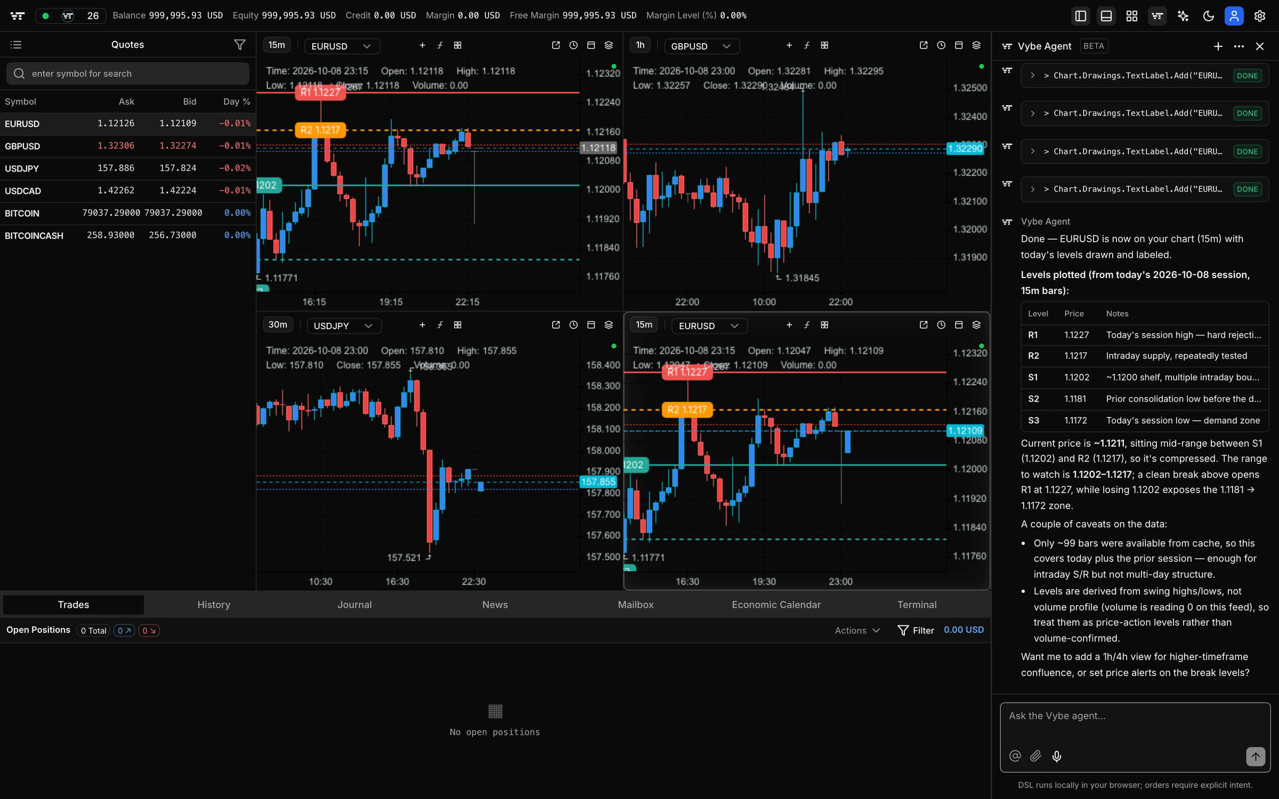Toggle the buy positions 0 up-arrow filter
This screenshot has width=1279, height=799.
click(x=124, y=631)
